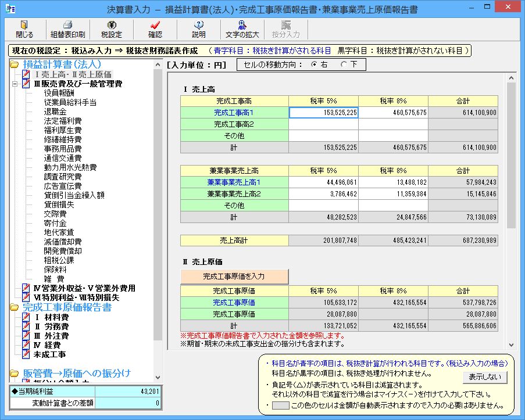Click the 兼業事業売上高1 row label

[x=234, y=182]
